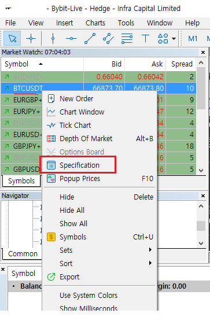Screen dimensions: 210x317
Task: Click the green Export icon
Action: (51, 277)
